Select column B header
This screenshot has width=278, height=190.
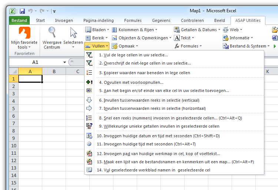tap(54, 71)
